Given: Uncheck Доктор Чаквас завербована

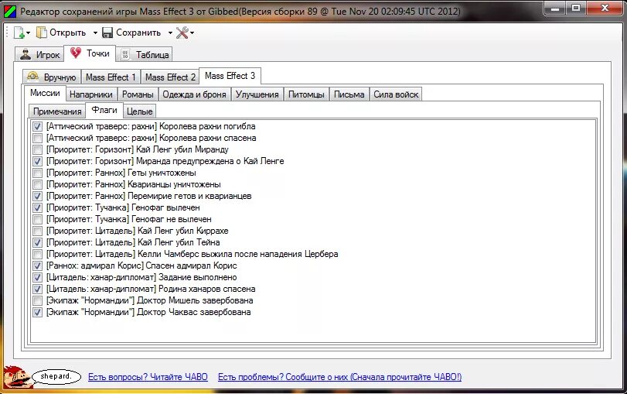Looking at the screenshot, I should point(38,312).
